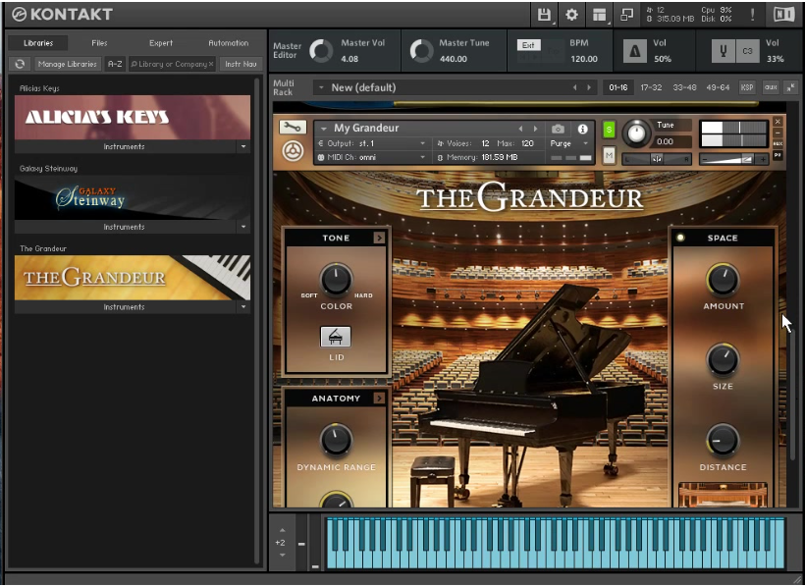Screen dimensions: 805x587
Task: Open Alicia's Keys Instruments dropdown arrow
Action: (243, 147)
